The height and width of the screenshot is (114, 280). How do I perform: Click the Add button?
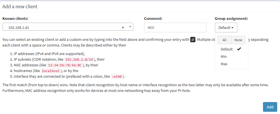click(270, 107)
